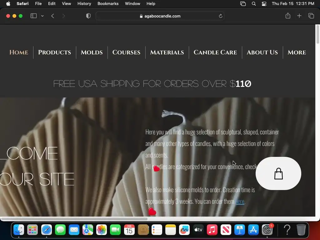Expand the sidebar tab group dropdown arrow

pos(42,16)
